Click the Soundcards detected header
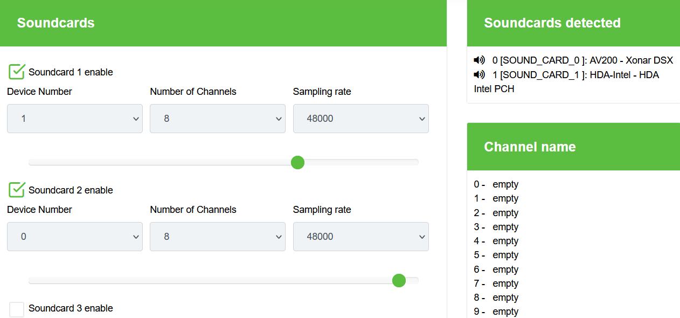Viewport: 680px width, 318px height. [x=552, y=23]
